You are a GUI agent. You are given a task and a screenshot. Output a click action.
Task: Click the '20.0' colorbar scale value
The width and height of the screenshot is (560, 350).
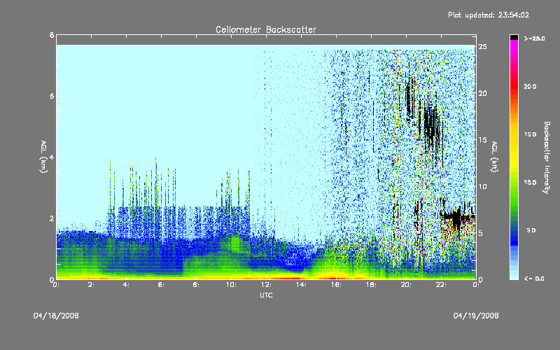point(530,86)
